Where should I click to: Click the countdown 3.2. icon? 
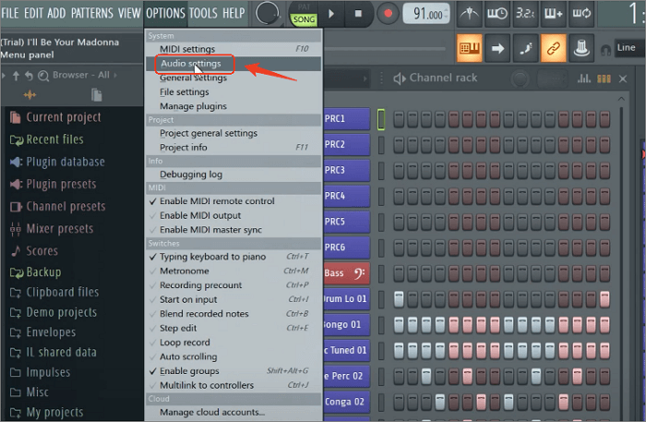pyautogui.click(x=525, y=14)
